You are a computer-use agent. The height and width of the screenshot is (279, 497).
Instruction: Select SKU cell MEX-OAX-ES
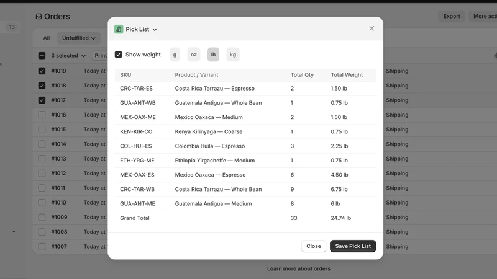coord(137,175)
